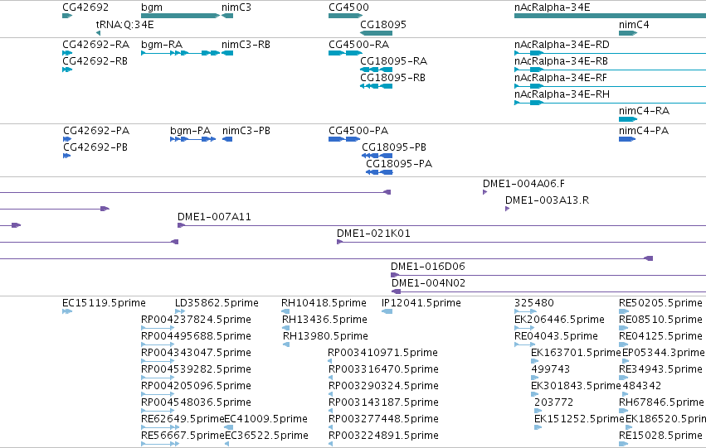Click the 499743 feature label
This screenshot has width=706, height=448.
point(551,370)
